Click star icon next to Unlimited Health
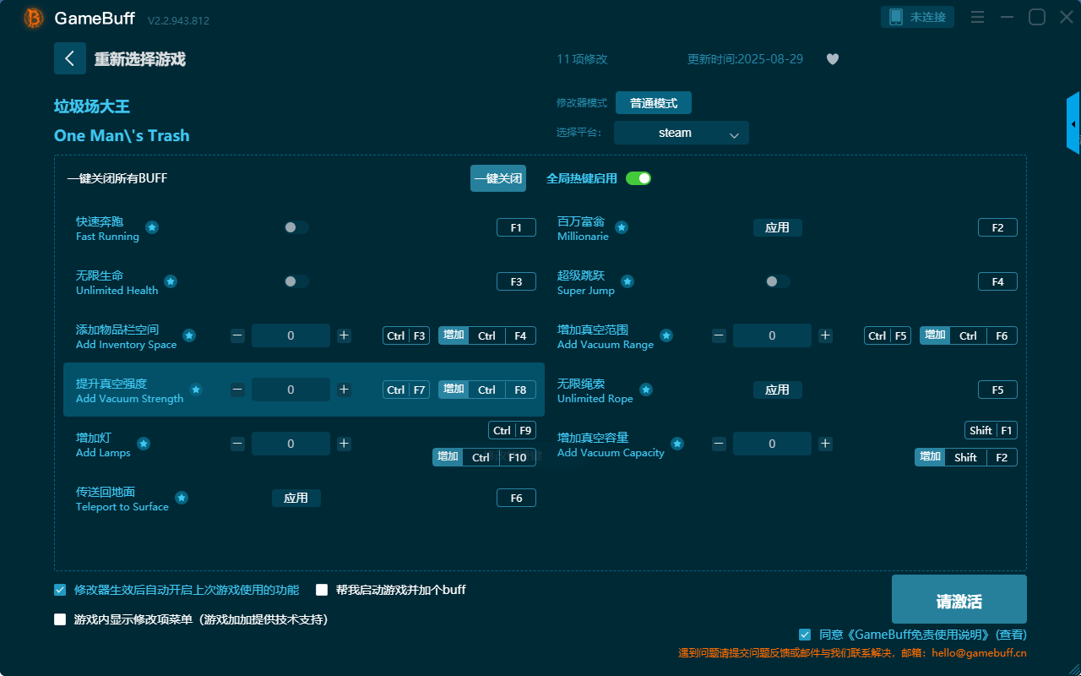 (x=171, y=281)
